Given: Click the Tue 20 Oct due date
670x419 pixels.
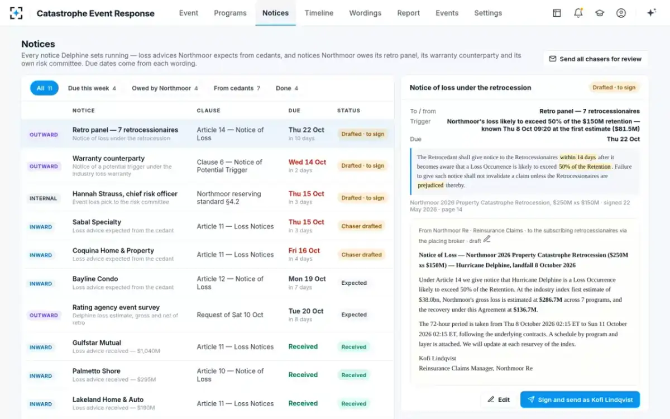Looking at the screenshot, I should click(x=306, y=311).
